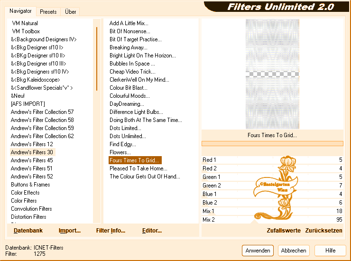351x261 pixels.
Task: Select [AFS IMPORT] category
Action: [28, 104]
